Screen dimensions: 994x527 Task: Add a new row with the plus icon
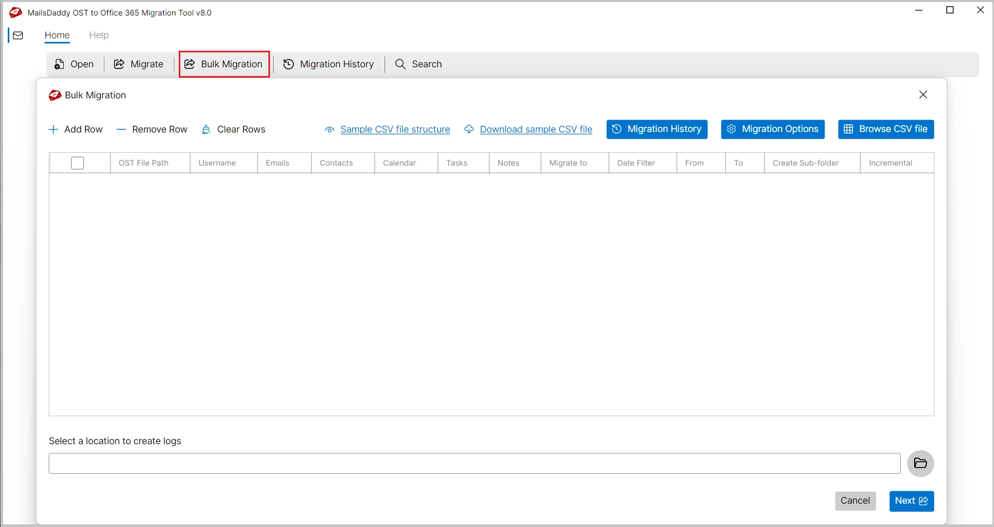click(x=53, y=129)
